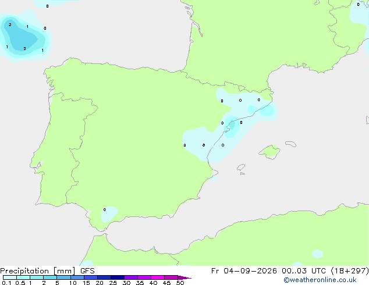Screen dimensions: 369x285
Task: Pick the 2–5 mm legend swatch
Action: click(x=51, y=277)
